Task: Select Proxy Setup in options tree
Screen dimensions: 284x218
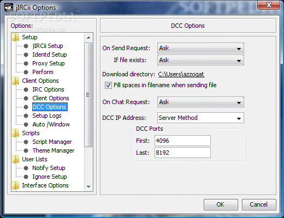Action: 49,63
